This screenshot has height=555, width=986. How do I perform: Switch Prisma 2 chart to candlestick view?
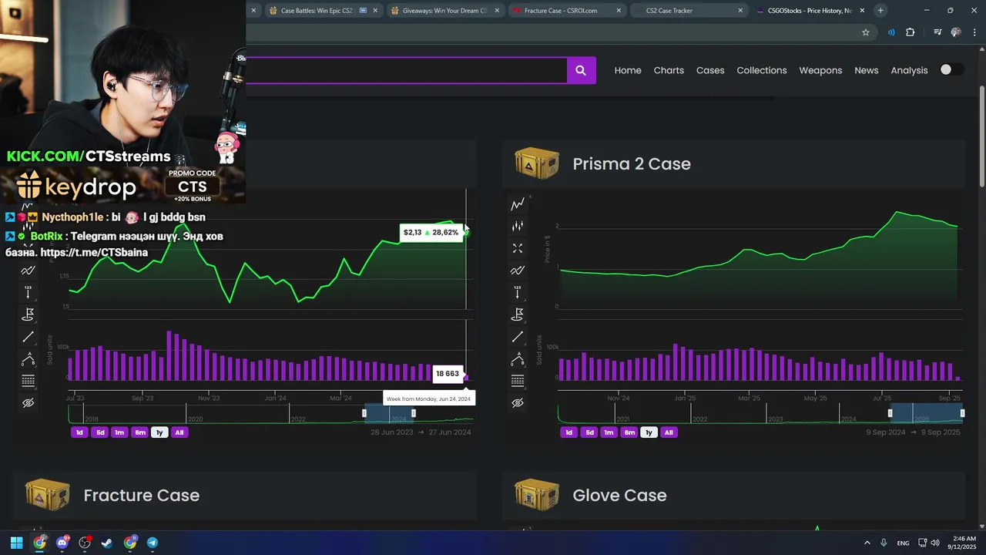[x=518, y=226]
